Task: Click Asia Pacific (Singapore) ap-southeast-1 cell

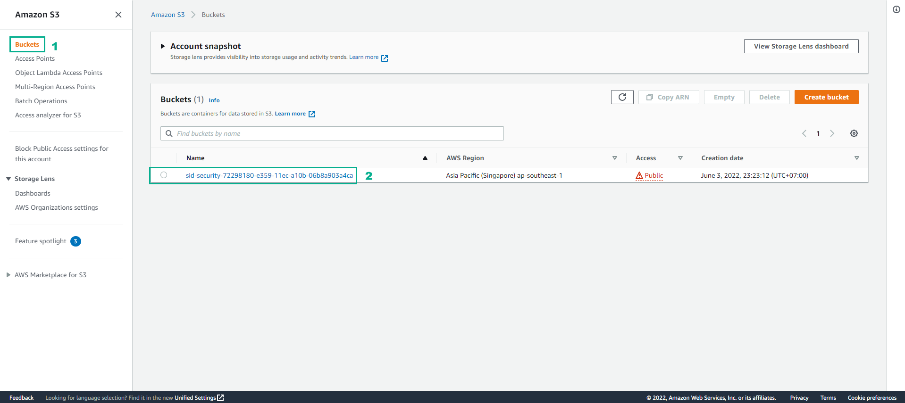Action: coord(504,175)
